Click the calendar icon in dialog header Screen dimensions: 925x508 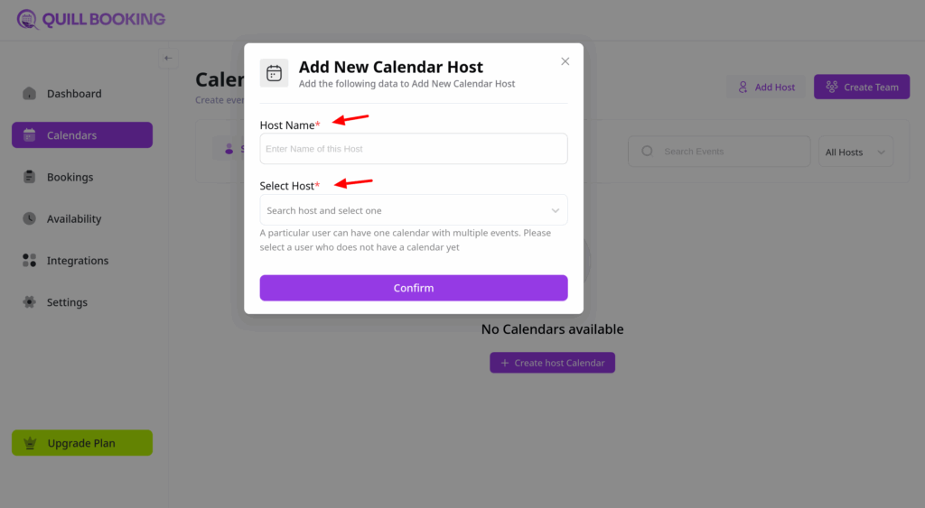(x=274, y=73)
